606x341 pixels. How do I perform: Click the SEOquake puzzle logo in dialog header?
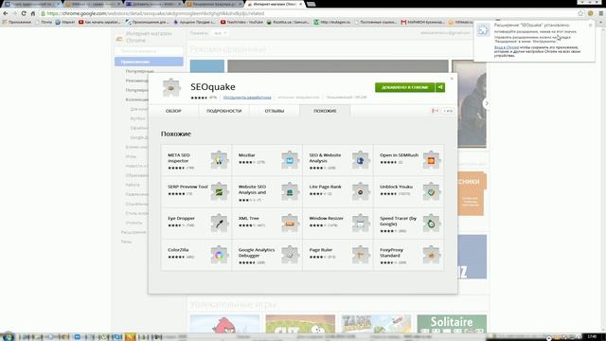pos(171,88)
